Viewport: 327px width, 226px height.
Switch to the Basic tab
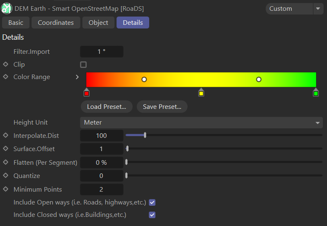pos(16,22)
